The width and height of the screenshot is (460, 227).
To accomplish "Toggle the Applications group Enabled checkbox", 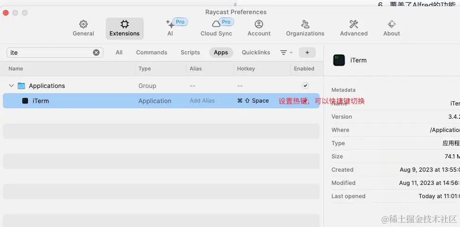I will coord(305,86).
